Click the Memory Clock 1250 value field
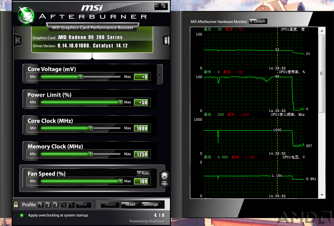This screenshot has height=226, width=334. tap(142, 154)
